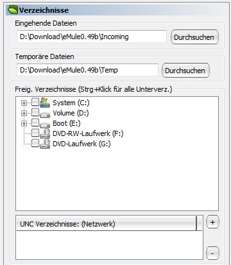
Task: Click the Boot (E:) tree label
Action: (x=67, y=123)
